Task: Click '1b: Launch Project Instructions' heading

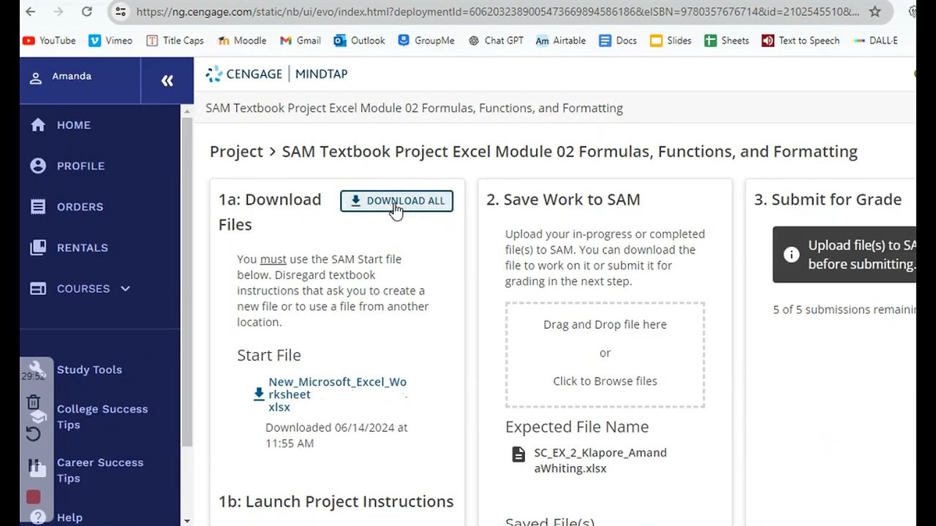Action: 336,501
